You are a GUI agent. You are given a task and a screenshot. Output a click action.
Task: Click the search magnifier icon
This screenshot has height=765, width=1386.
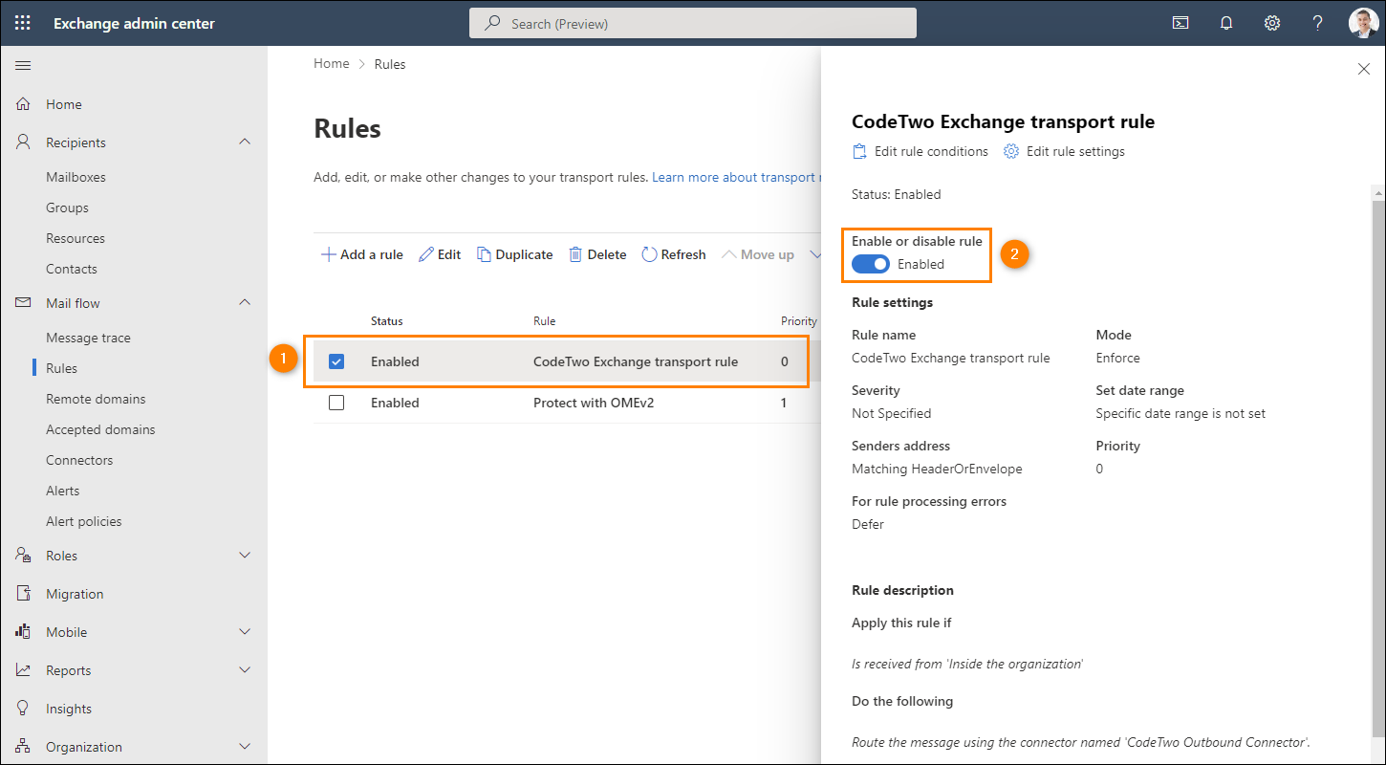coord(493,23)
